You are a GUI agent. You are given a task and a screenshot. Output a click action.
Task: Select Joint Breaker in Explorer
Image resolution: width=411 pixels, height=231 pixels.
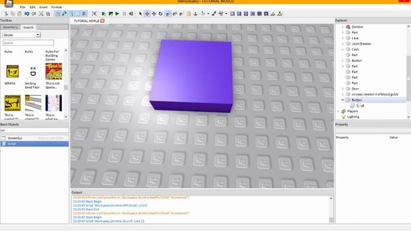pos(362,44)
